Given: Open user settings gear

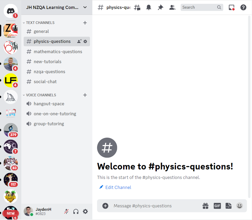Looking at the screenshot, I should pos(85,212).
